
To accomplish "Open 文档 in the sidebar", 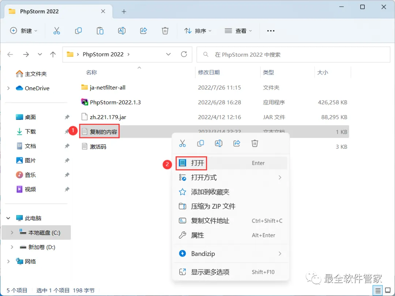I will (26, 146).
